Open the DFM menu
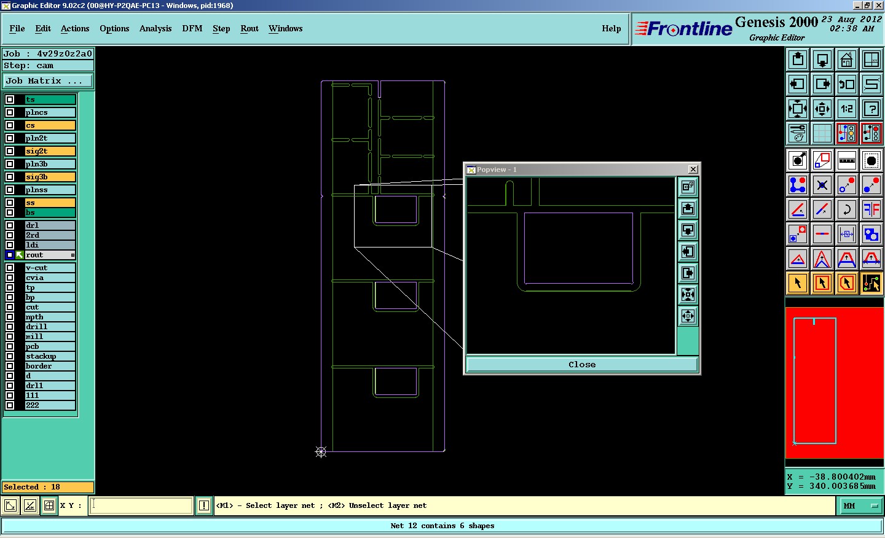The height and width of the screenshot is (538, 885). [x=192, y=28]
